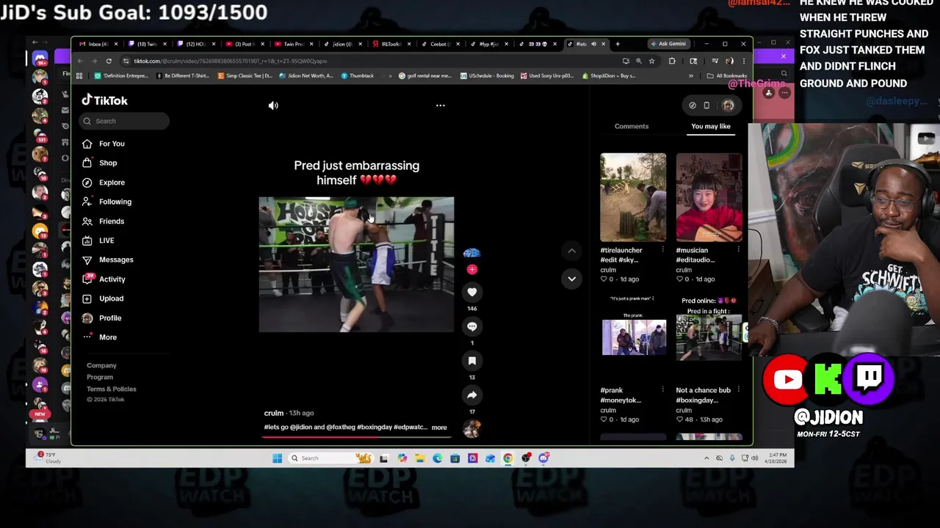Show more bookmarks with the double chevron
Viewport: 940px width, 528px height.
[691, 76]
